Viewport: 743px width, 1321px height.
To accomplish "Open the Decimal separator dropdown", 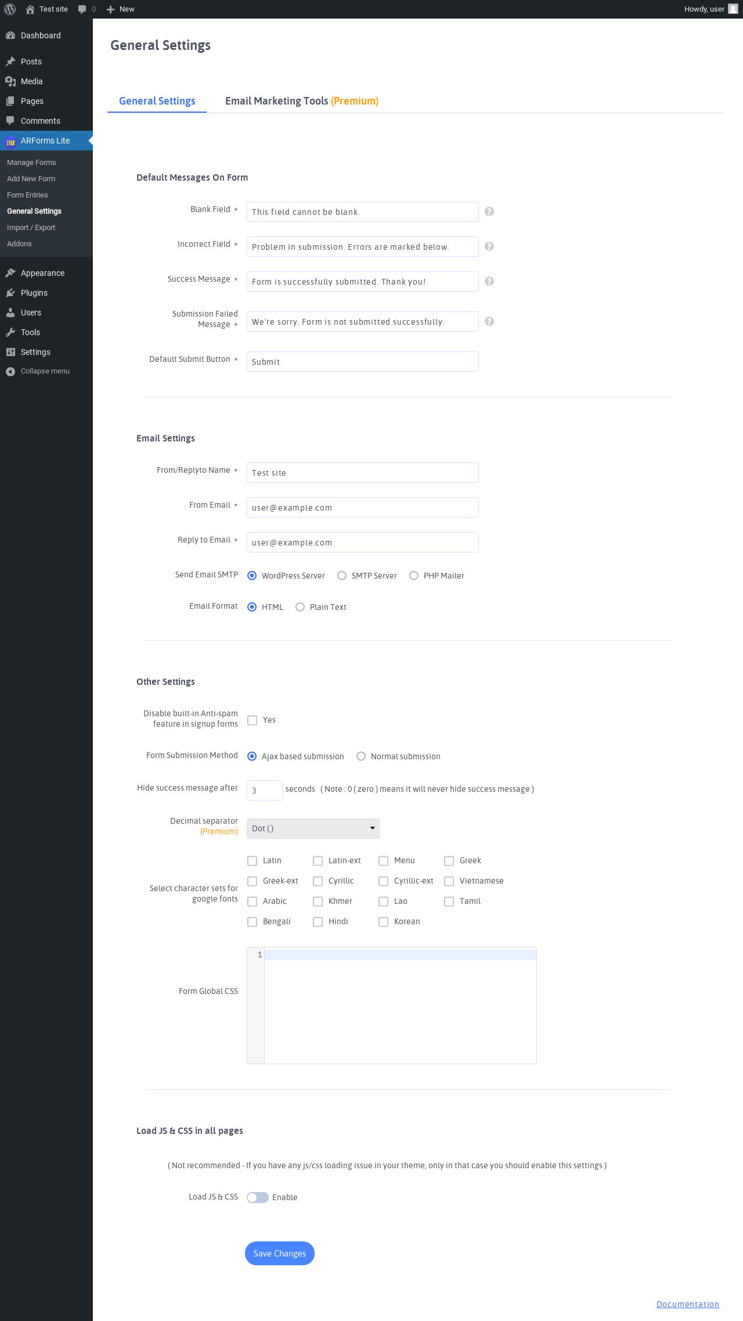I will point(313,828).
